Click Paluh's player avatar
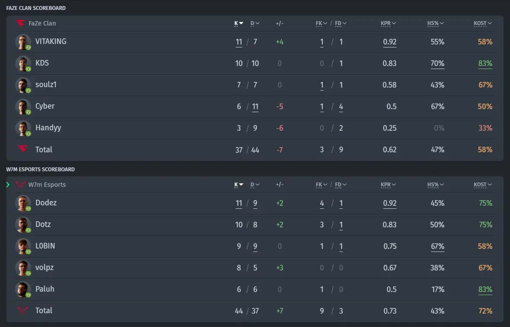Screen dimensions: 510x327 click(x=23, y=289)
